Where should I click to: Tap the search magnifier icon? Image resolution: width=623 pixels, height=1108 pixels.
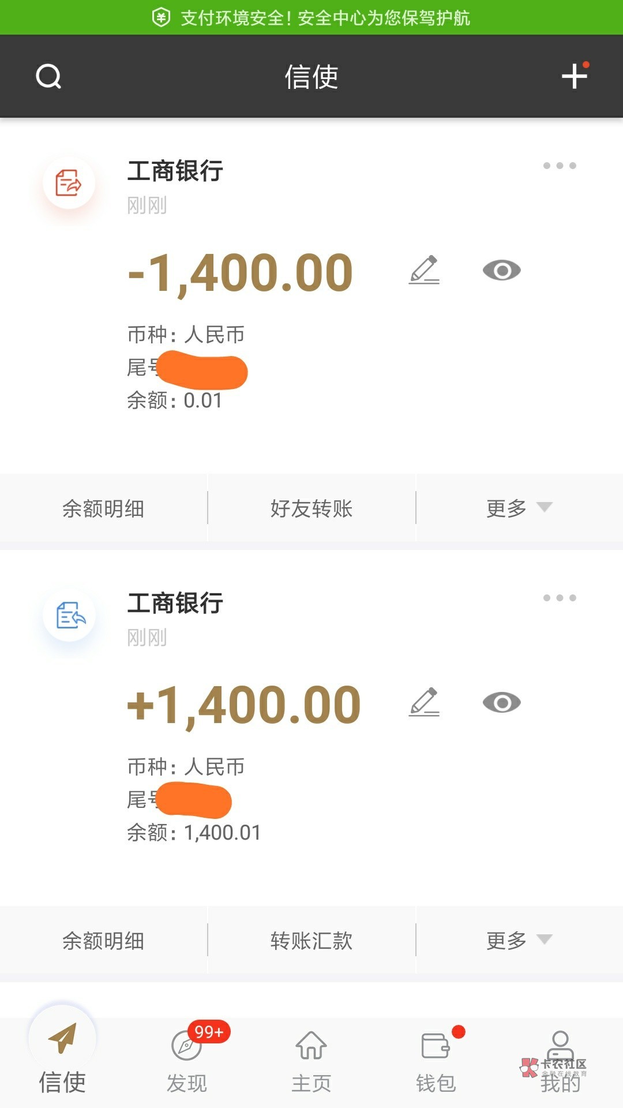pos(48,76)
